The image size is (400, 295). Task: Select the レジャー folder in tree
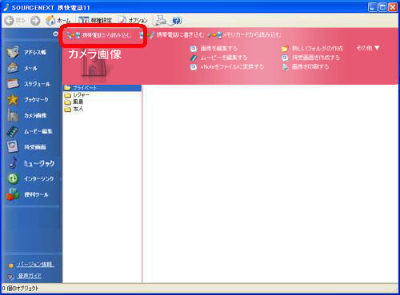coord(77,95)
